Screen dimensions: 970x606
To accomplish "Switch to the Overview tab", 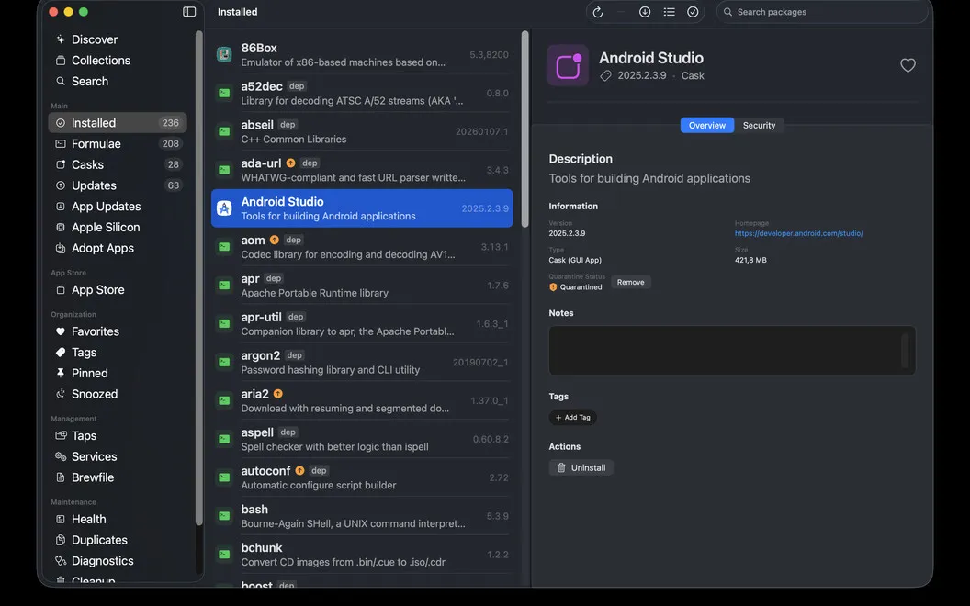I will 707,126.
